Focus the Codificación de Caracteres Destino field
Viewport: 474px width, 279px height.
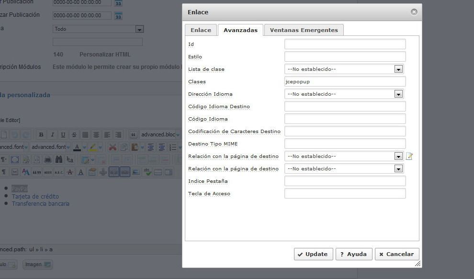(x=345, y=131)
